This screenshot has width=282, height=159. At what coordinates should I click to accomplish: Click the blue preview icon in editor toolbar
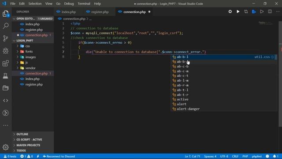[x=254, y=12]
